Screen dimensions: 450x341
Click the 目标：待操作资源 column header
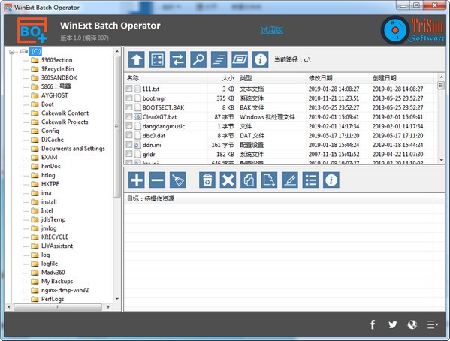click(x=279, y=198)
